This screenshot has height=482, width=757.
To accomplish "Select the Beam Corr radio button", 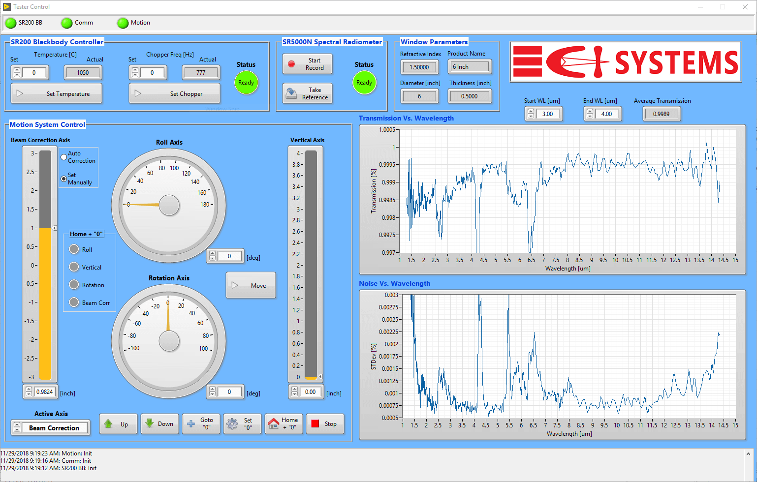I will (x=74, y=302).
